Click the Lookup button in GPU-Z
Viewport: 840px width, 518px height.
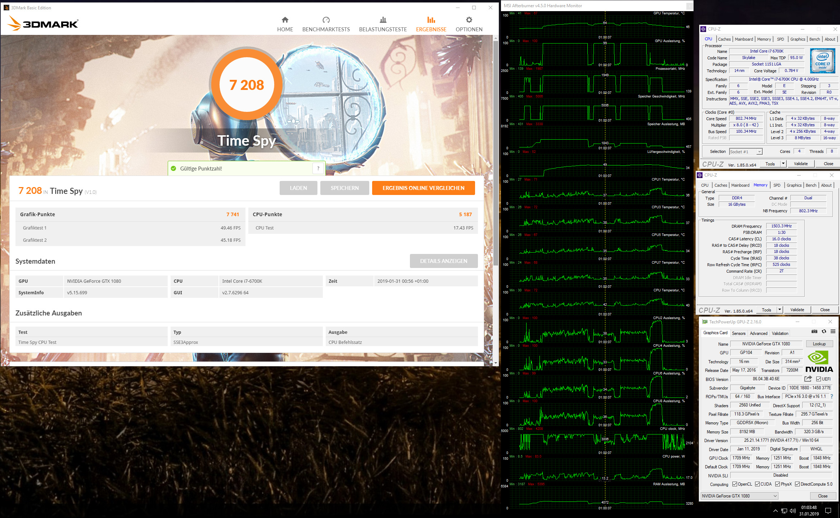[x=819, y=344]
